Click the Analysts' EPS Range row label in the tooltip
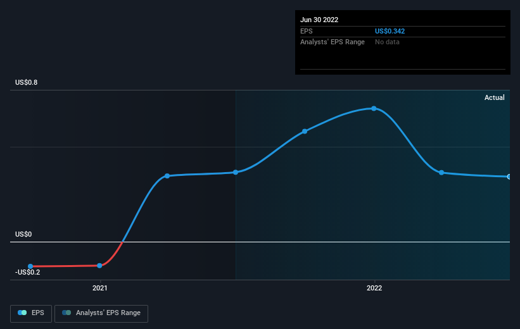This screenshot has height=329, width=520. coord(333,42)
